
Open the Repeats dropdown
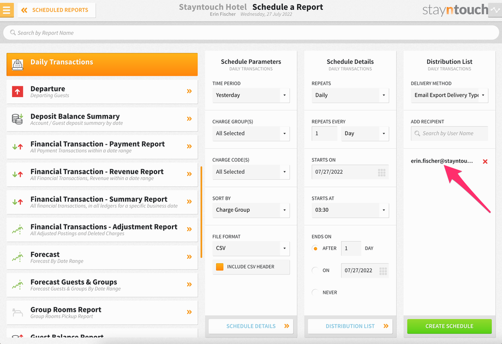coord(350,95)
